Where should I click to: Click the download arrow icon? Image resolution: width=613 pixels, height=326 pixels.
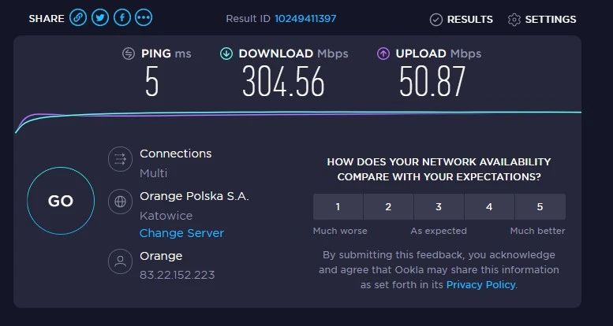[226, 54]
